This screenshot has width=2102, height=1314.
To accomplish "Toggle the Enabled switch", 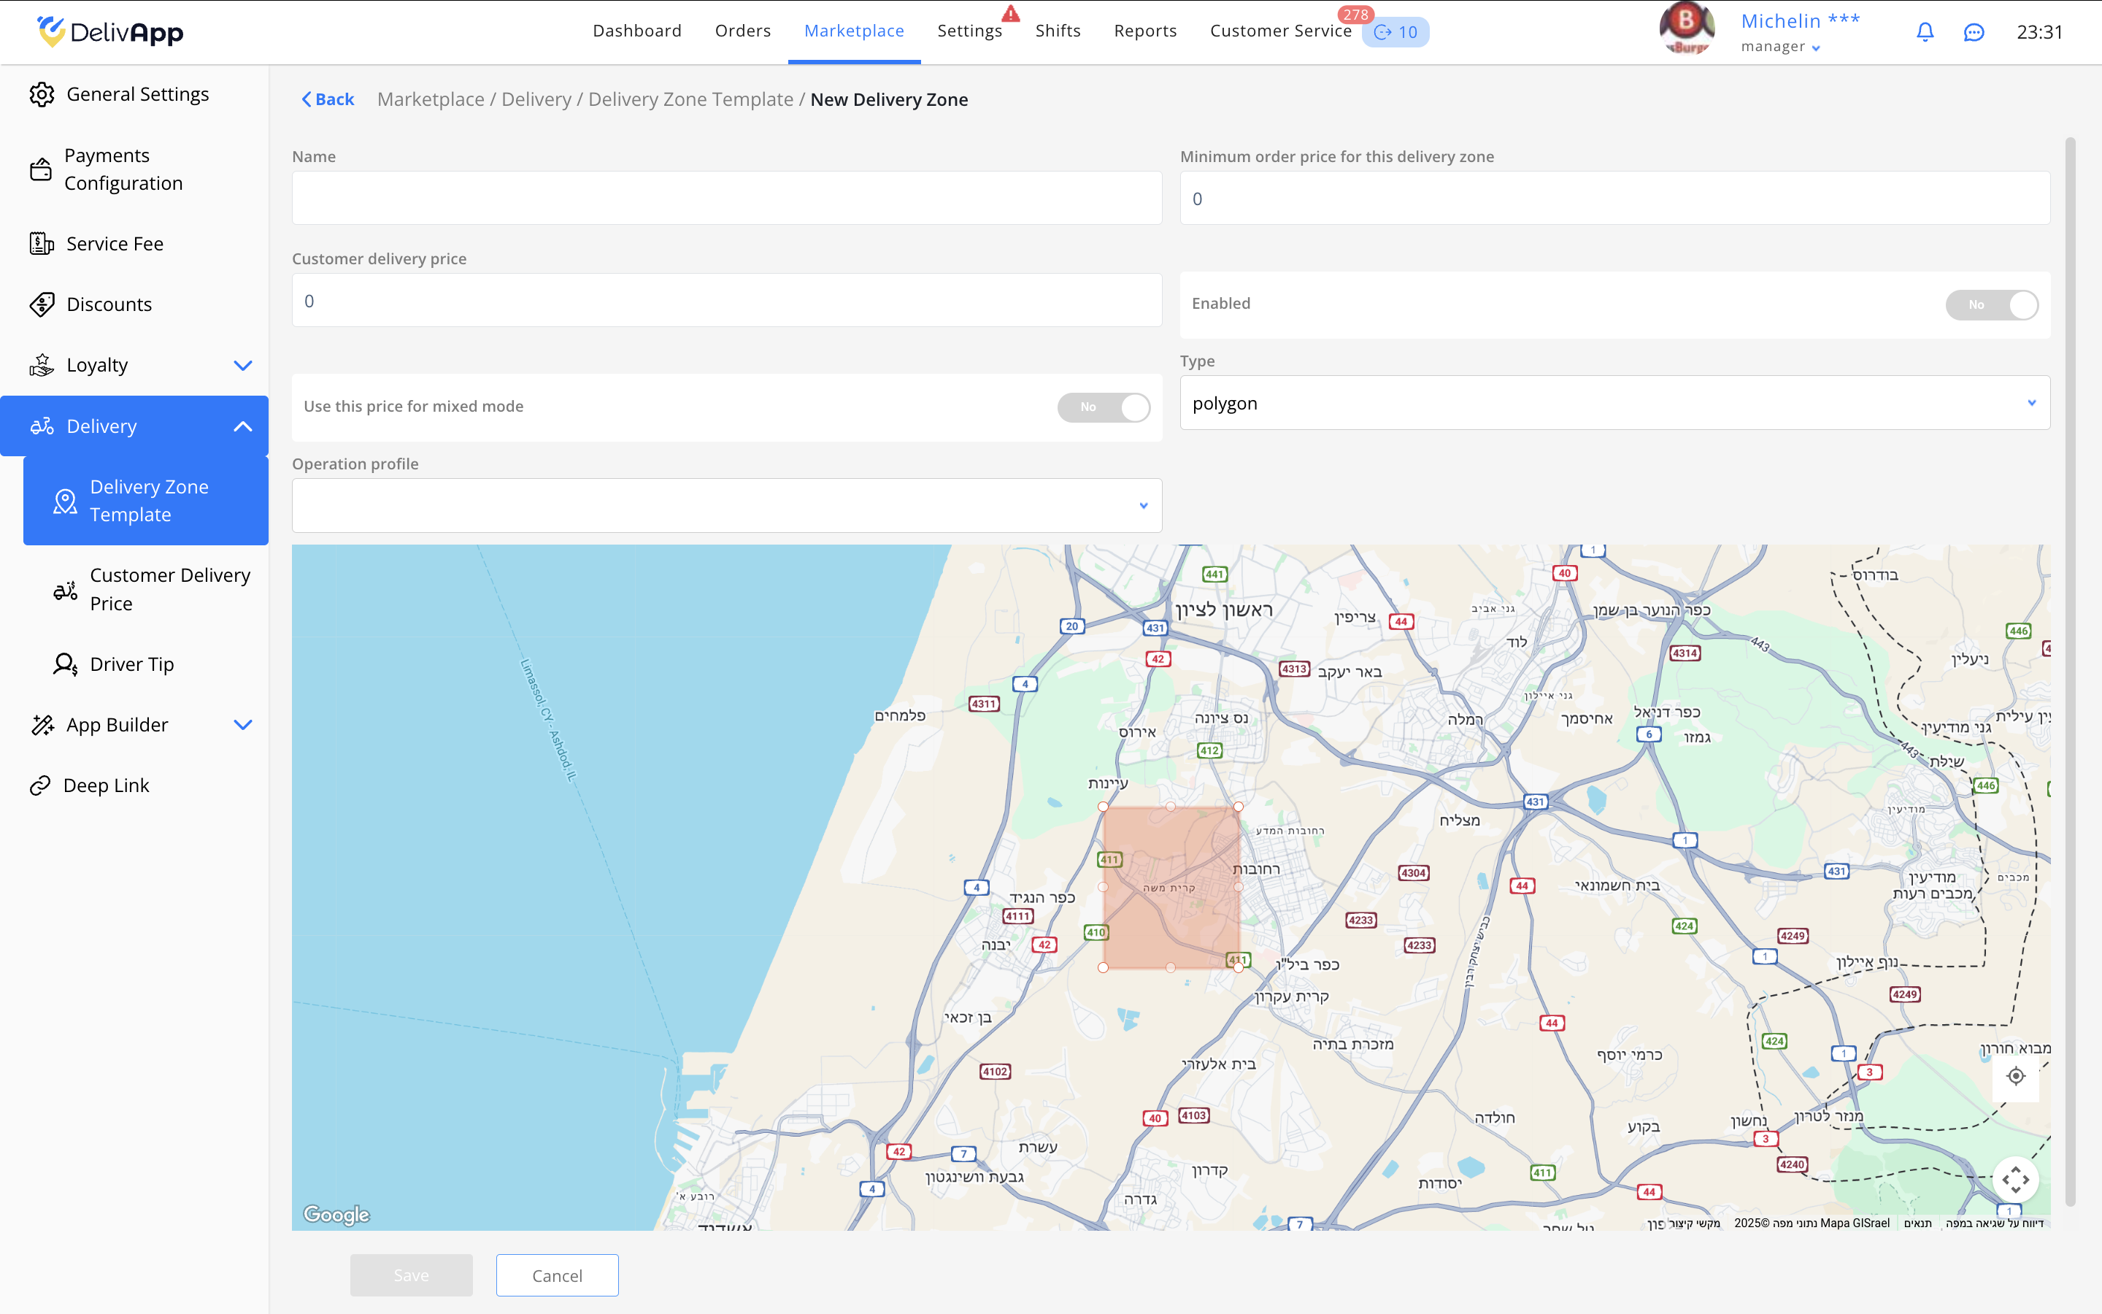I will (1991, 305).
